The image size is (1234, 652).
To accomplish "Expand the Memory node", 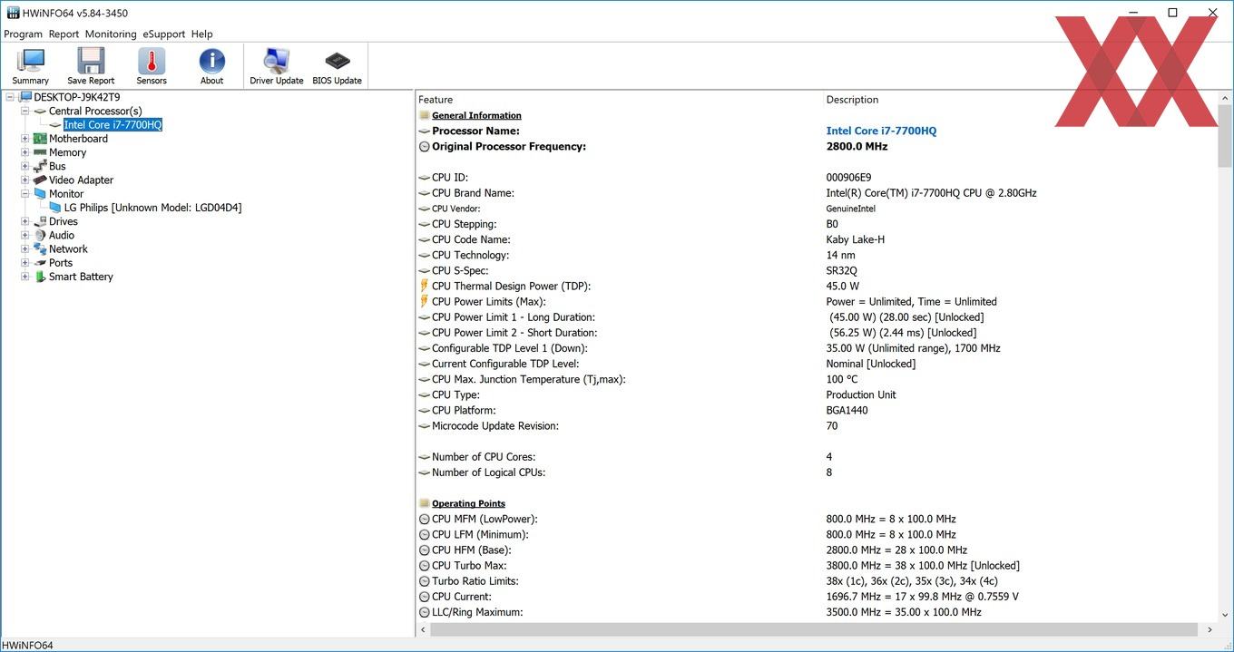I will pos(25,152).
